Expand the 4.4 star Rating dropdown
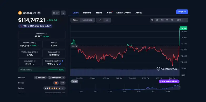The width and height of the screenshot is (206, 102). coord(54,88)
